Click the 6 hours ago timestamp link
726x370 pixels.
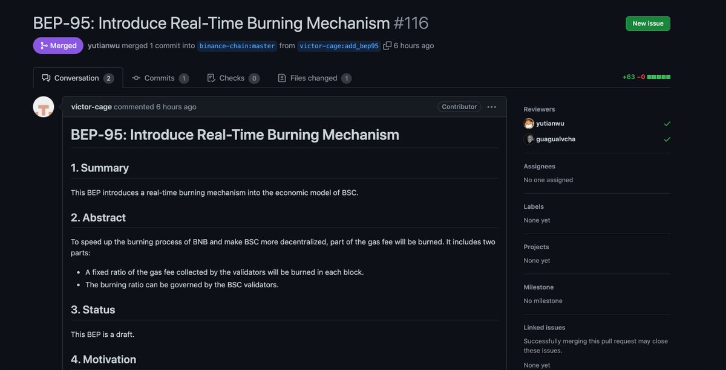point(176,106)
